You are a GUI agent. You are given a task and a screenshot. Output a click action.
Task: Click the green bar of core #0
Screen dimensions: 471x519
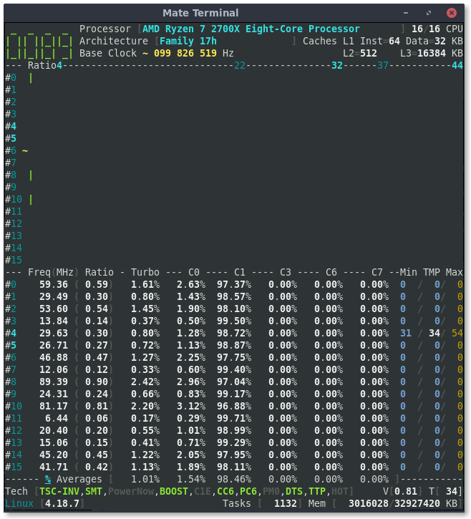click(x=31, y=78)
